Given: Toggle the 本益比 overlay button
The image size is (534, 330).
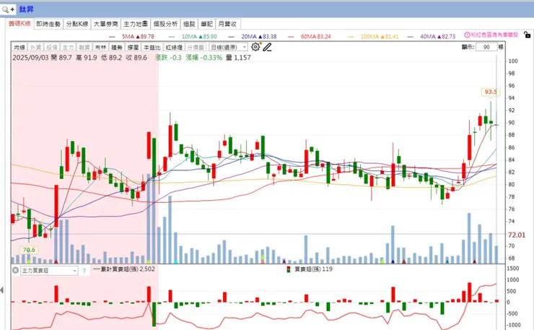Looking at the screenshot, I should (152, 47).
